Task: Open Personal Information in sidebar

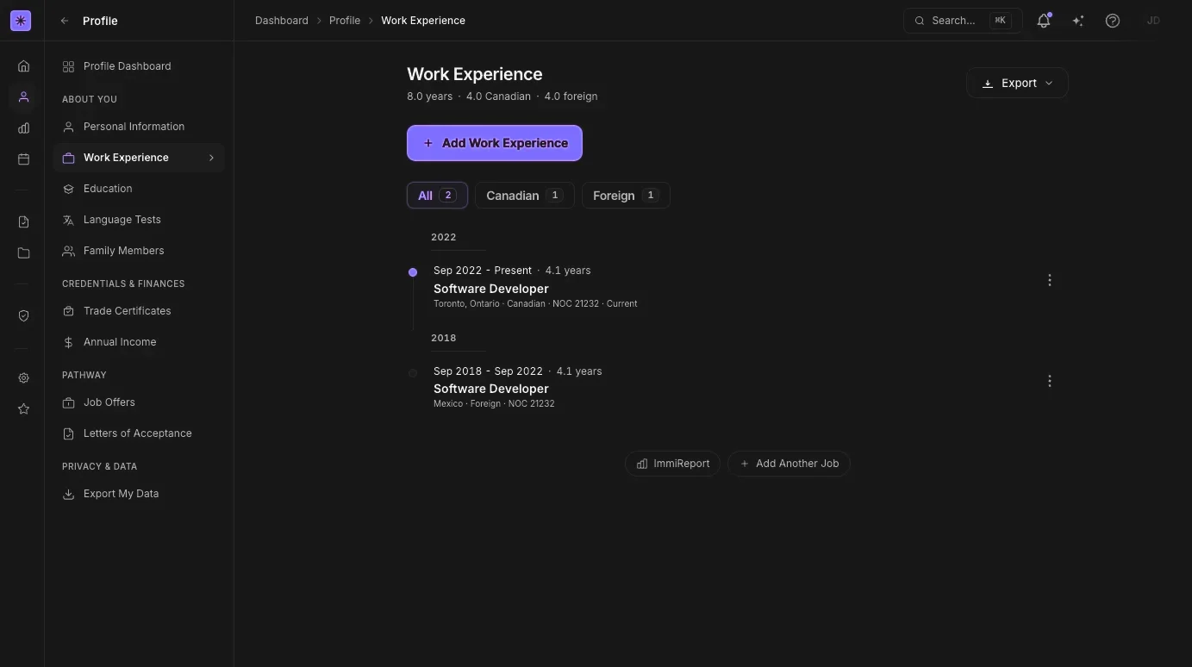Action: (x=139, y=127)
